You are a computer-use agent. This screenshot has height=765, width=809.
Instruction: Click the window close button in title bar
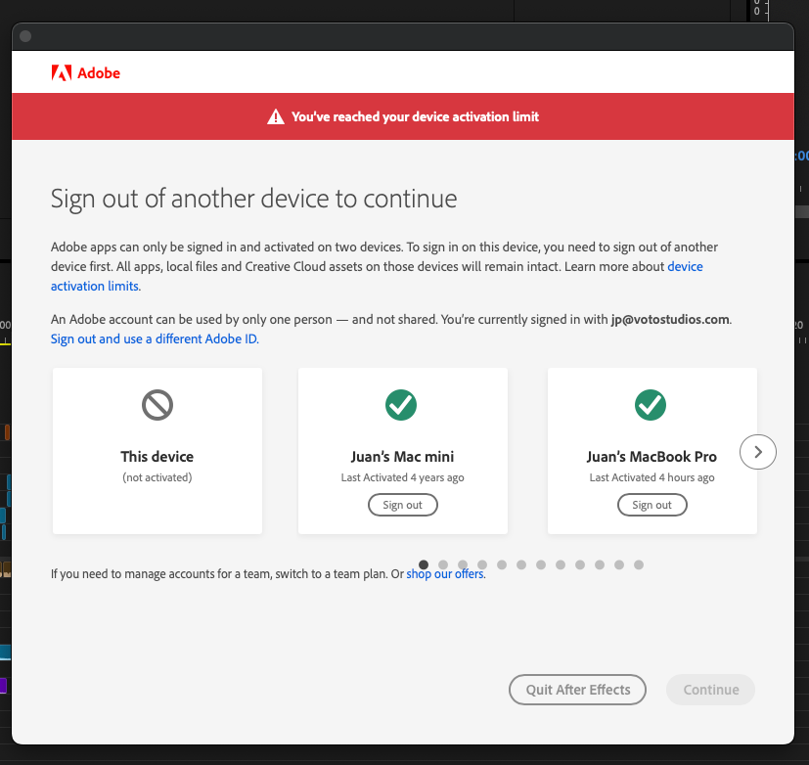(x=25, y=36)
